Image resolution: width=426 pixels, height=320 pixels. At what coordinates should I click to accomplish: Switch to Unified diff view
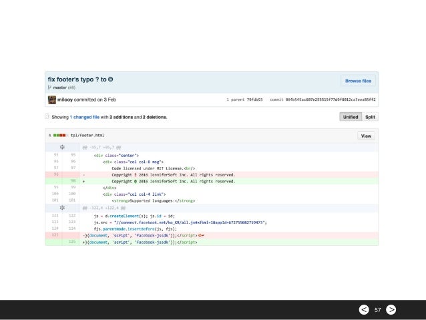click(x=351, y=117)
